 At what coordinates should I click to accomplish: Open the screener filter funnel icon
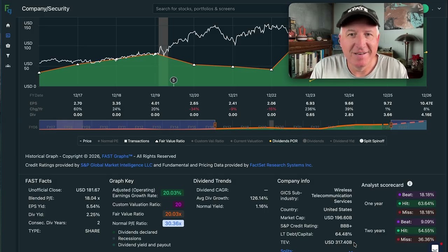tap(8, 56)
